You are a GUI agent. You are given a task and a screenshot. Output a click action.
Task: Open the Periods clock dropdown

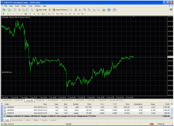pos(109,10)
